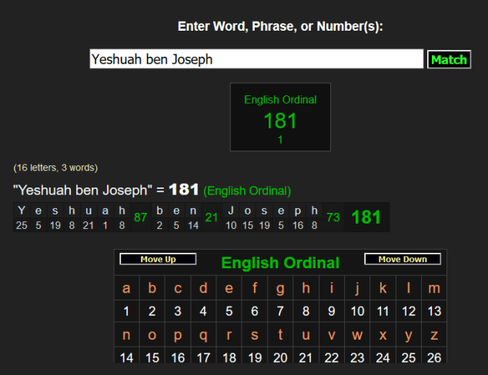Click the word total 87 for Yeshuah
488x375 pixels.
140,217
